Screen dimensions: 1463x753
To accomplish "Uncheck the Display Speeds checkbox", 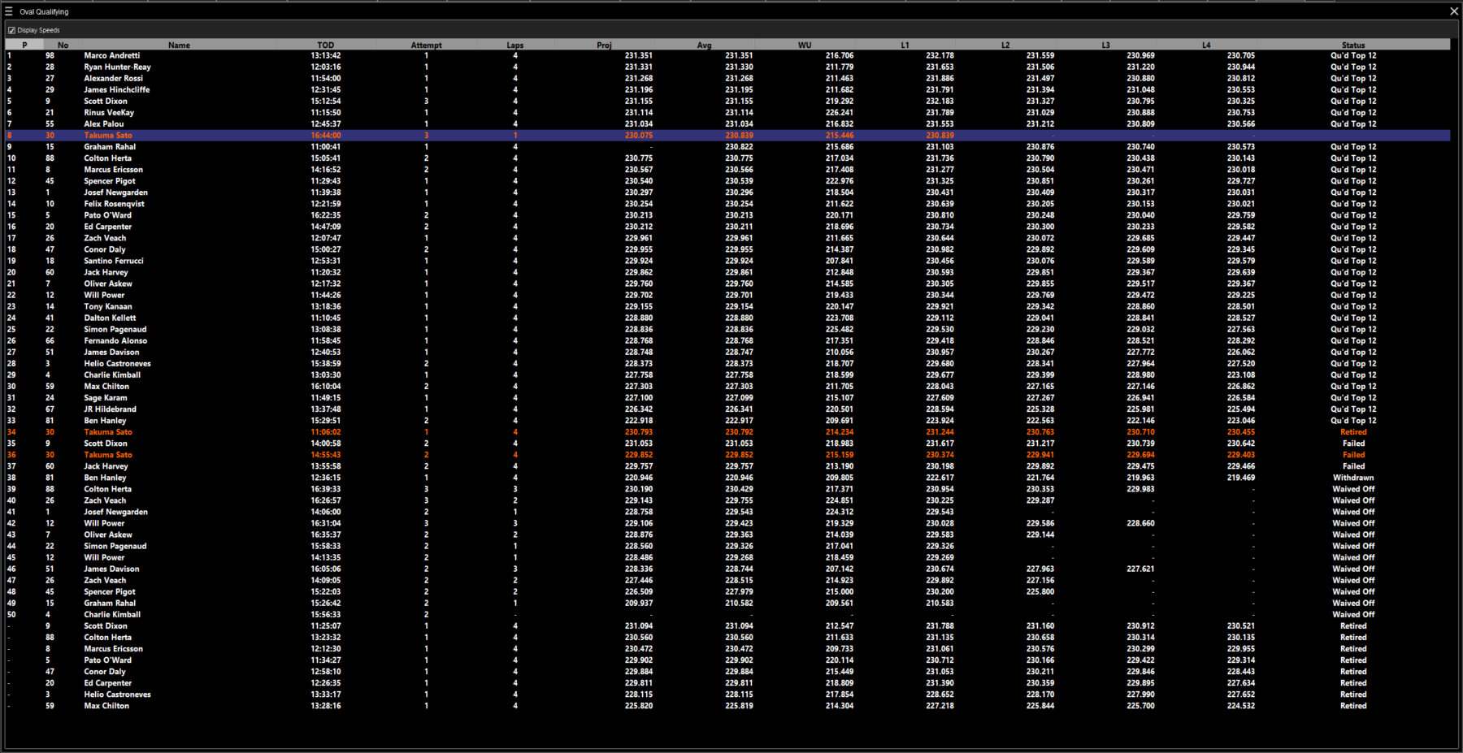I will click(12, 30).
